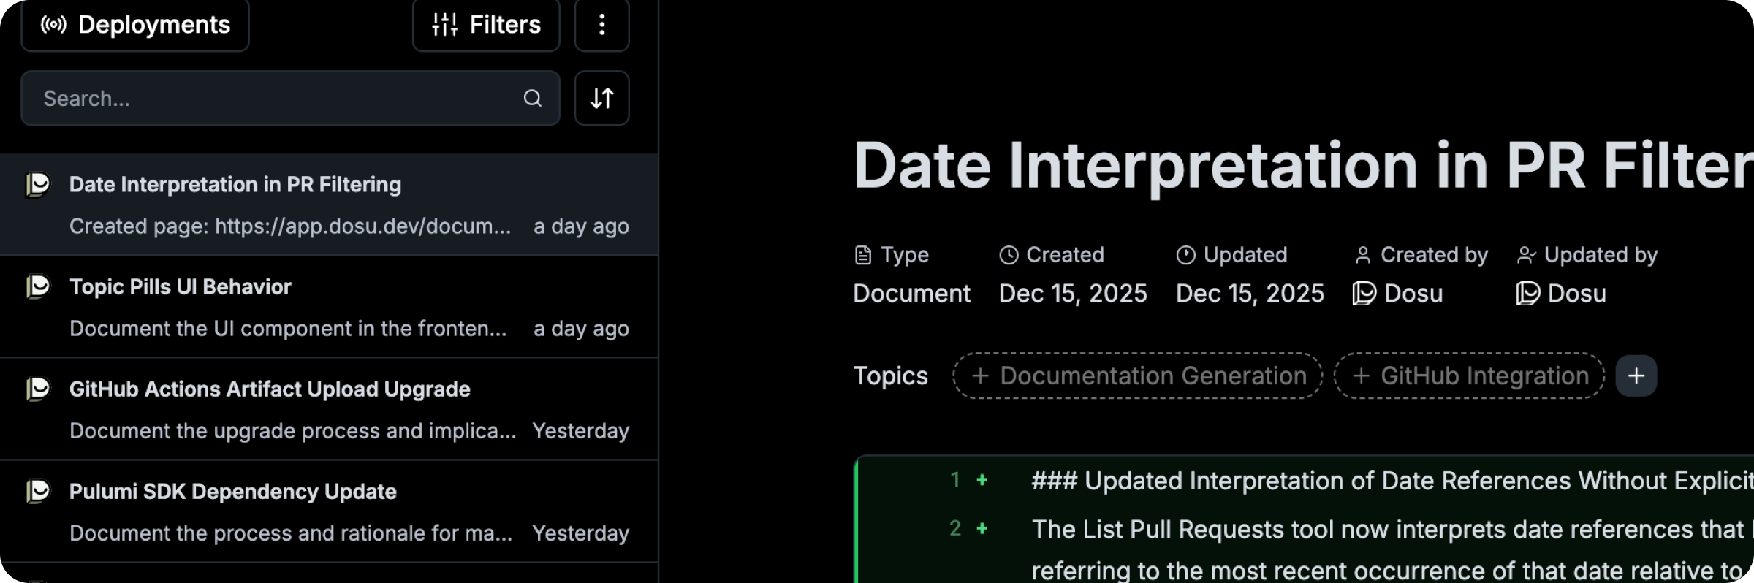Open the sort order arrows icon
The width and height of the screenshot is (1754, 583).
(x=601, y=98)
